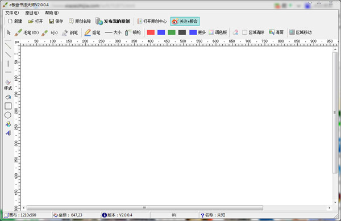Toggle the 区域清除 area clear option

pyautogui.click(x=253, y=32)
